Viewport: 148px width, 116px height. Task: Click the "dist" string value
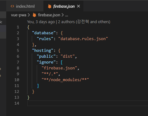coord(68,56)
